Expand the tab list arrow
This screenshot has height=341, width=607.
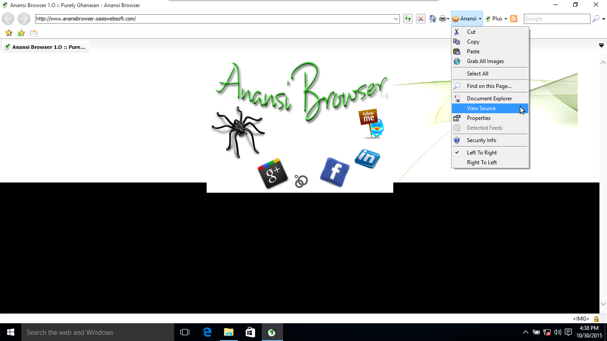(x=601, y=46)
